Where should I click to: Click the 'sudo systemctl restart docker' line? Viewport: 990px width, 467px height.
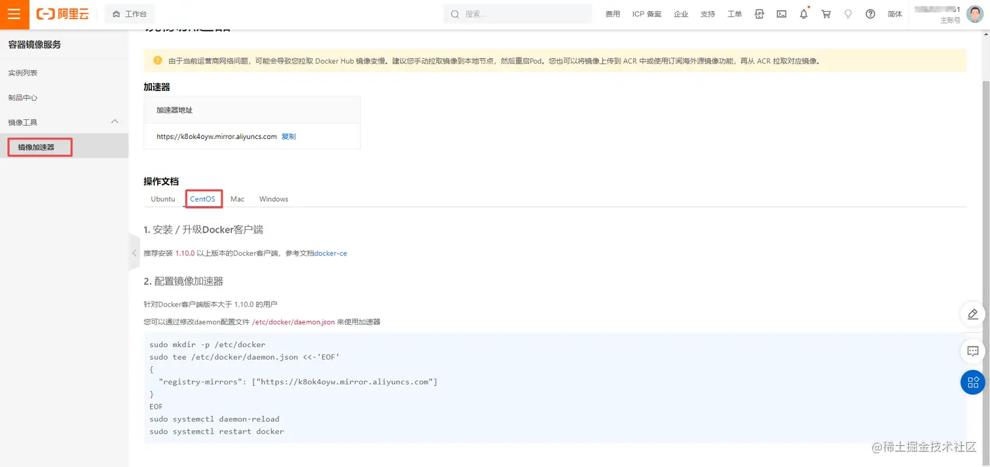coord(217,432)
